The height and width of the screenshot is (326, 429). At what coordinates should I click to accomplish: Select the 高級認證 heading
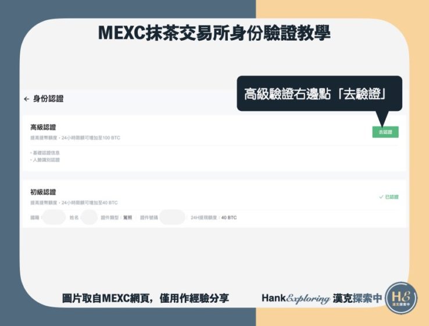pyautogui.click(x=43, y=127)
